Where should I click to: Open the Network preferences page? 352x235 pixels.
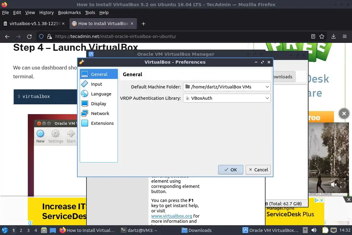coord(99,113)
